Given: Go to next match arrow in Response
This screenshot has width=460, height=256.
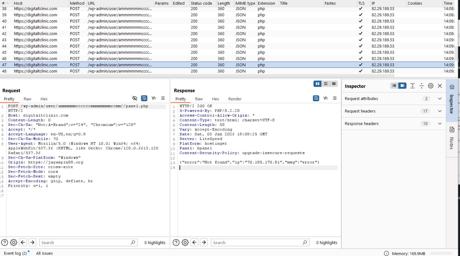Looking at the screenshot, I should click(x=204, y=242).
